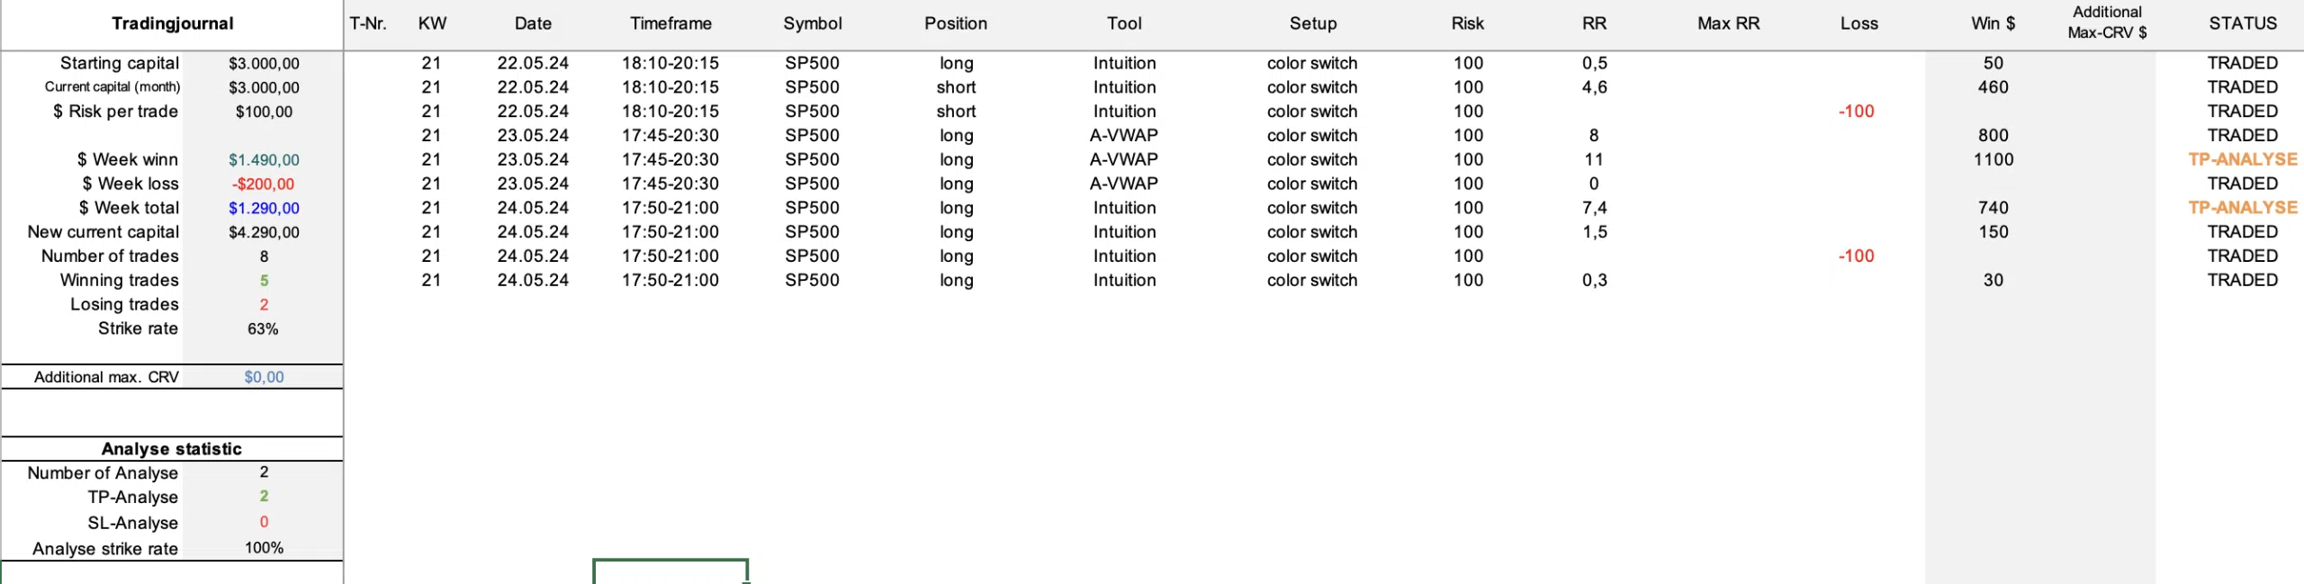Click the Tradingjournal title cell
This screenshot has height=584, width=2304.
[x=172, y=24]
